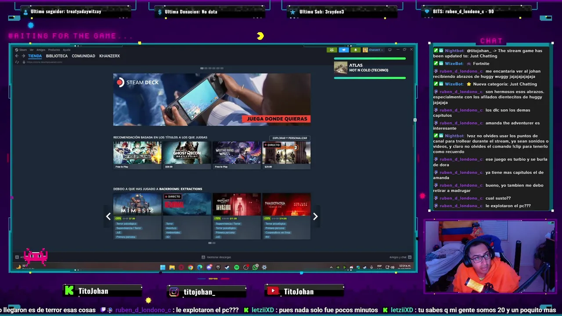Click the taskbar icon just left of WhatsApp

(x=246, y=267)
